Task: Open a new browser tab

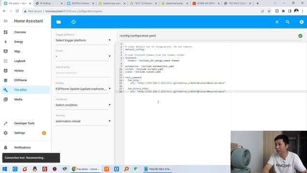Action: pos(258,3)
